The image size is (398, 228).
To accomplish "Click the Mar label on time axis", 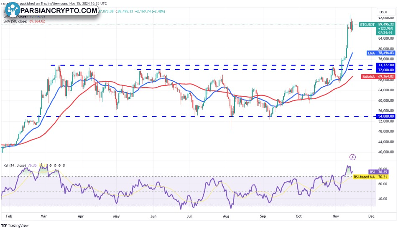I will [43, 216].
